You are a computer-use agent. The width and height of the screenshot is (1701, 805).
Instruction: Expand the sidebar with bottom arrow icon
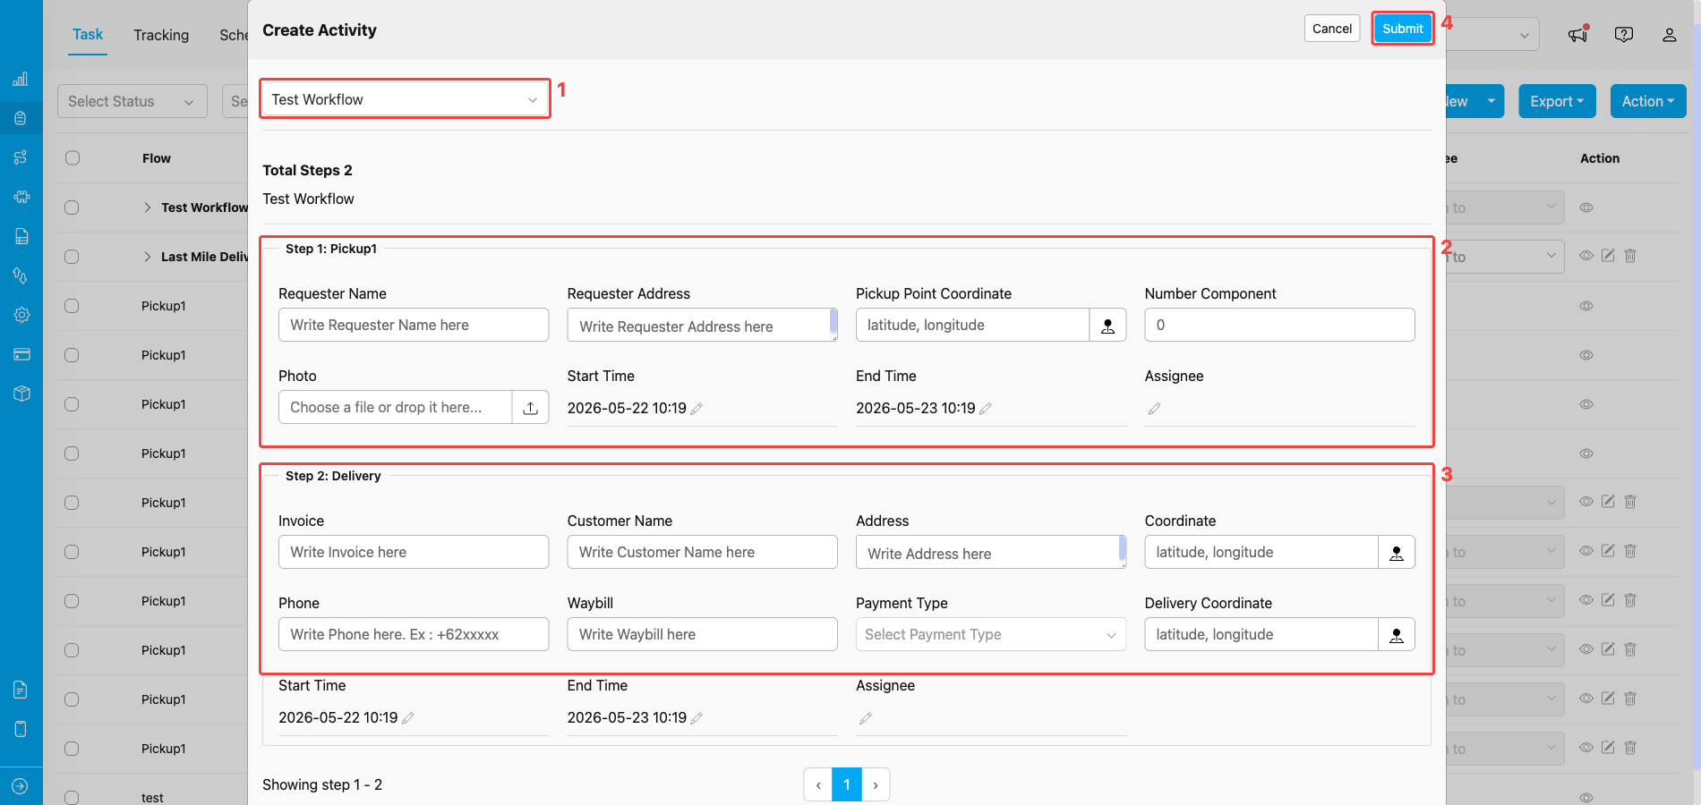click(x=21, y=786)
